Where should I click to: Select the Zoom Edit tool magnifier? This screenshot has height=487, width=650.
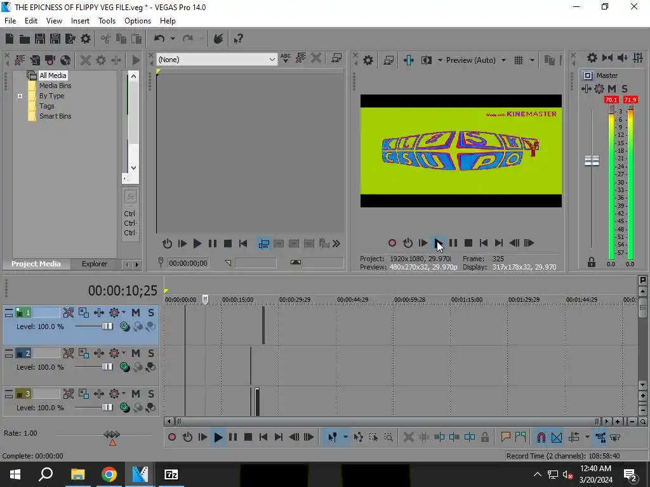[388, 438]
